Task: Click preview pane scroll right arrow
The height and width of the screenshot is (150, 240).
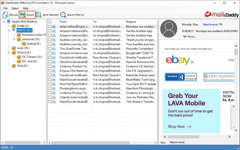Action: [x=229, y=137]
